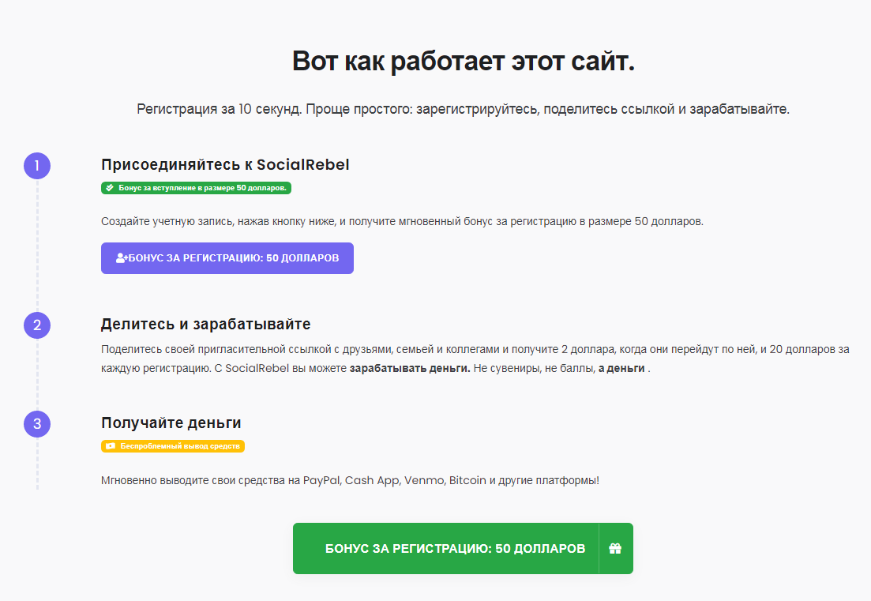
Task: Click the green checkmark icon in the joining-bonus badge
Action: click(x=110, y=188)
